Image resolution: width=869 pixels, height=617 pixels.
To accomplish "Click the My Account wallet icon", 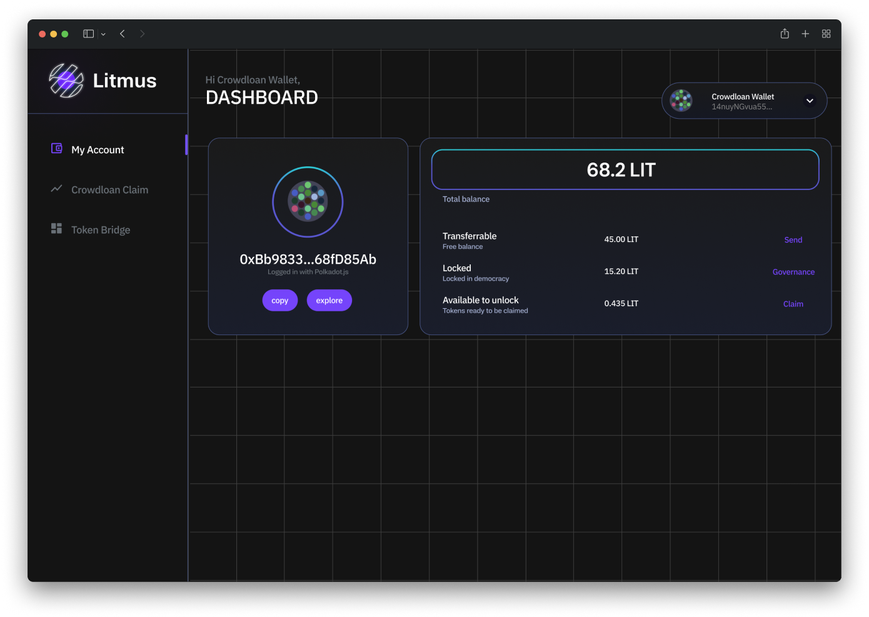I will coord(56,149).
